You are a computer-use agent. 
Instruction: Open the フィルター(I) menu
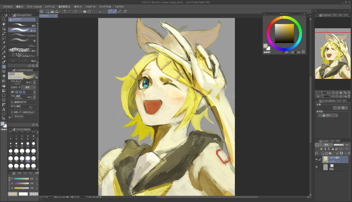[x=90, y=6]
